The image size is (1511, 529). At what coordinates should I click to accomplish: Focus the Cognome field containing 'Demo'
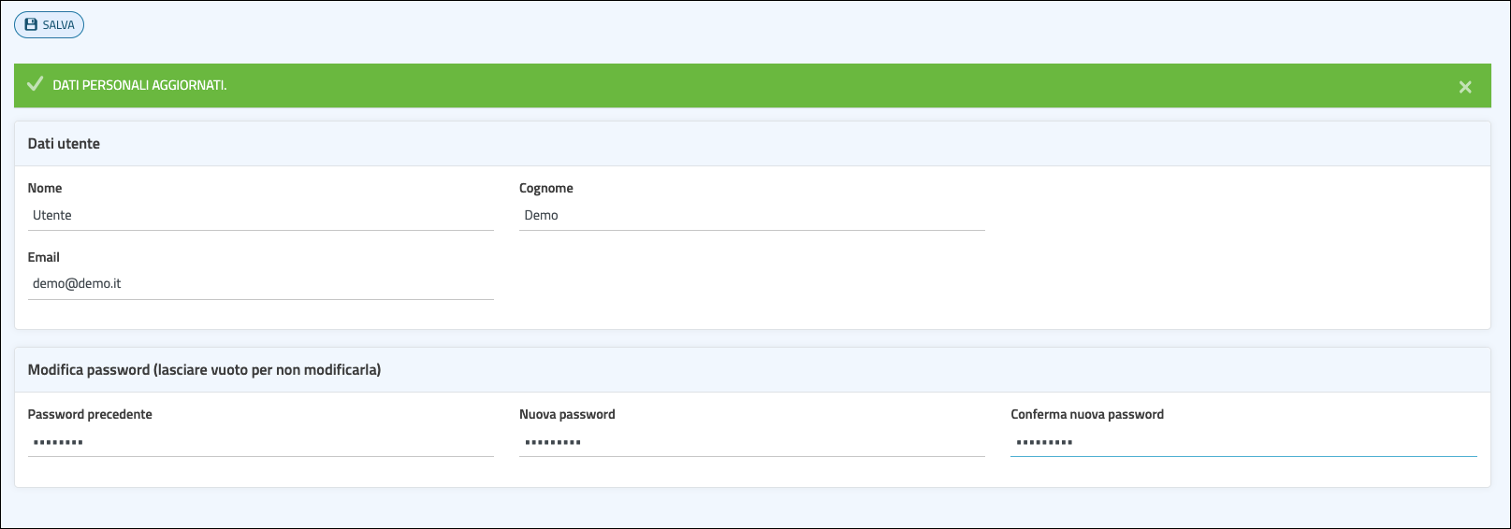(751, 216)
